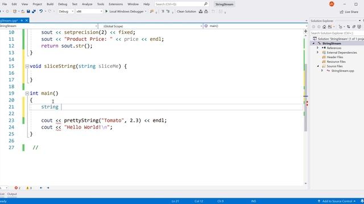Click the scroll down arrow of the editor

pyautogui.click(x=305, y=184)
